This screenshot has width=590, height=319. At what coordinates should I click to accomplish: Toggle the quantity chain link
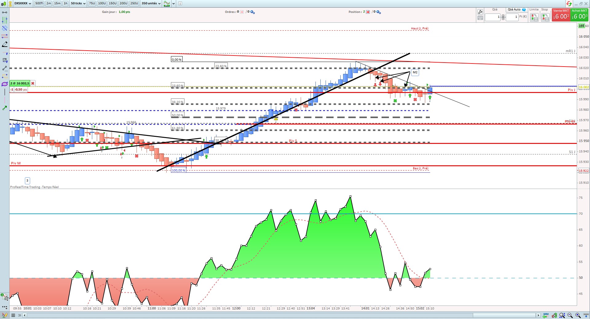(x=503, y=17)
